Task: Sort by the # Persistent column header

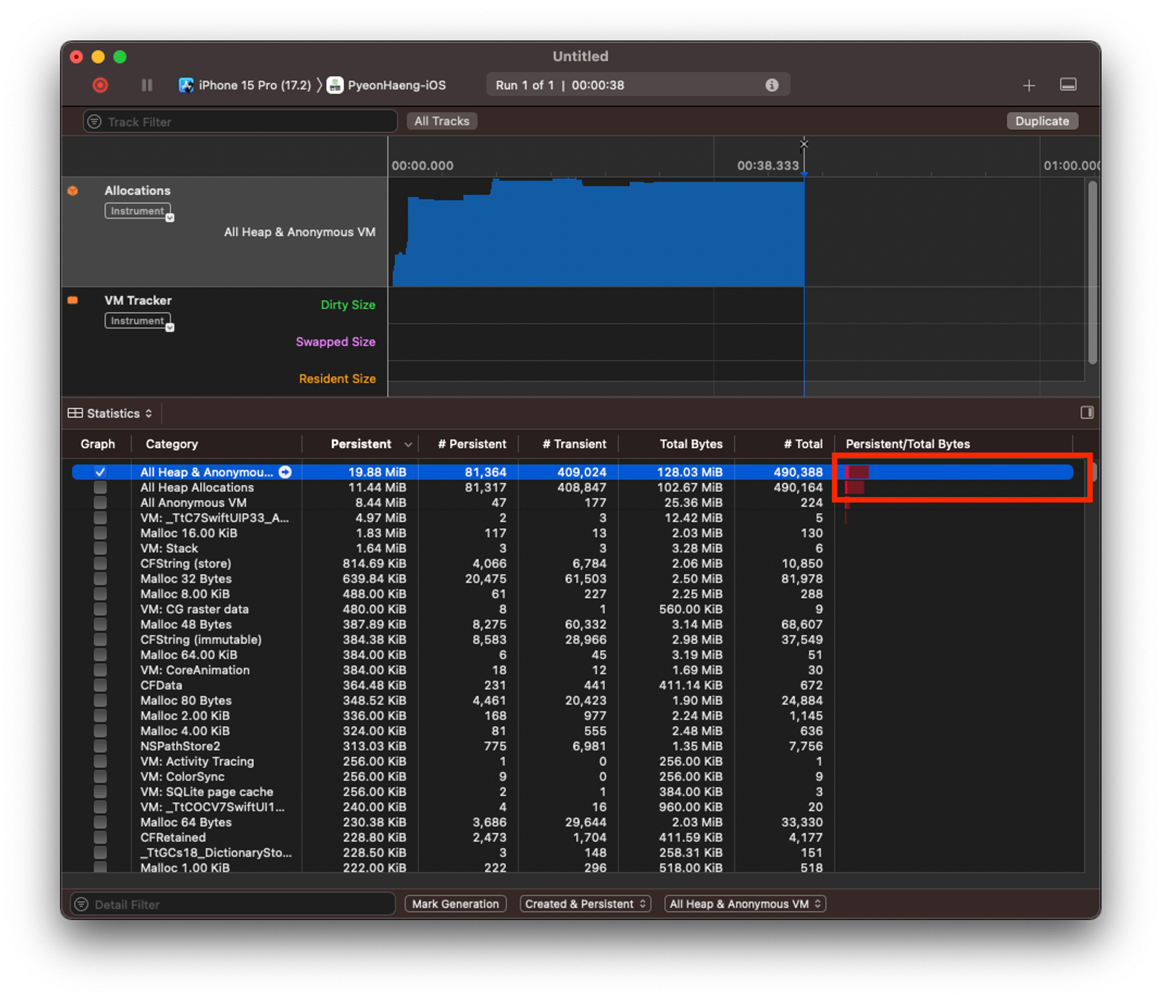Action: point(472,444)
